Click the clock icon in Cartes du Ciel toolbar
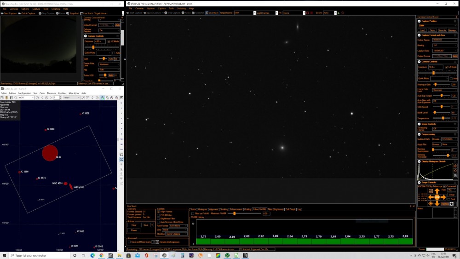The height and width of the screenshot is (259, 460). (37, 98)
